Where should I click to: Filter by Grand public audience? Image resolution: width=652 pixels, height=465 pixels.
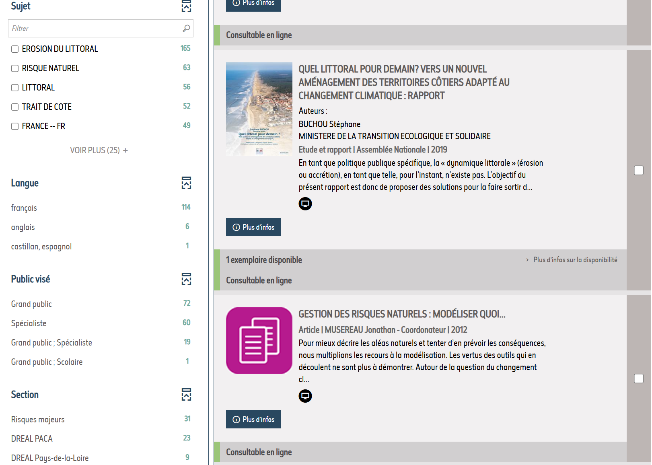(31, 304)
